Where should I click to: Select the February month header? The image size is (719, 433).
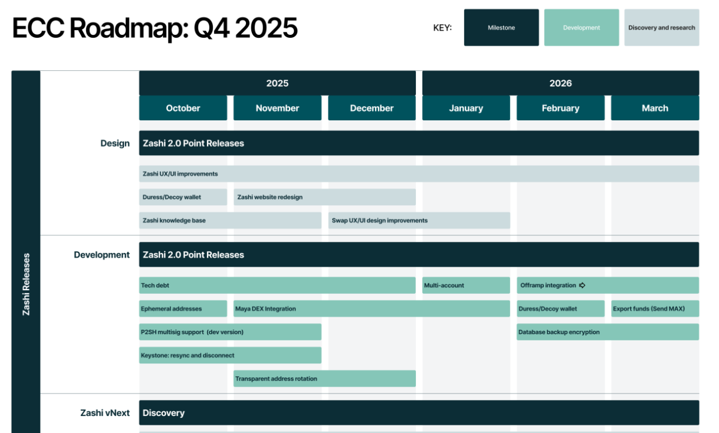tap(560, 108)
